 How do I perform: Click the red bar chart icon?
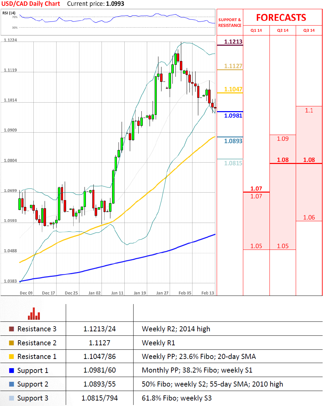pos(34,314)
